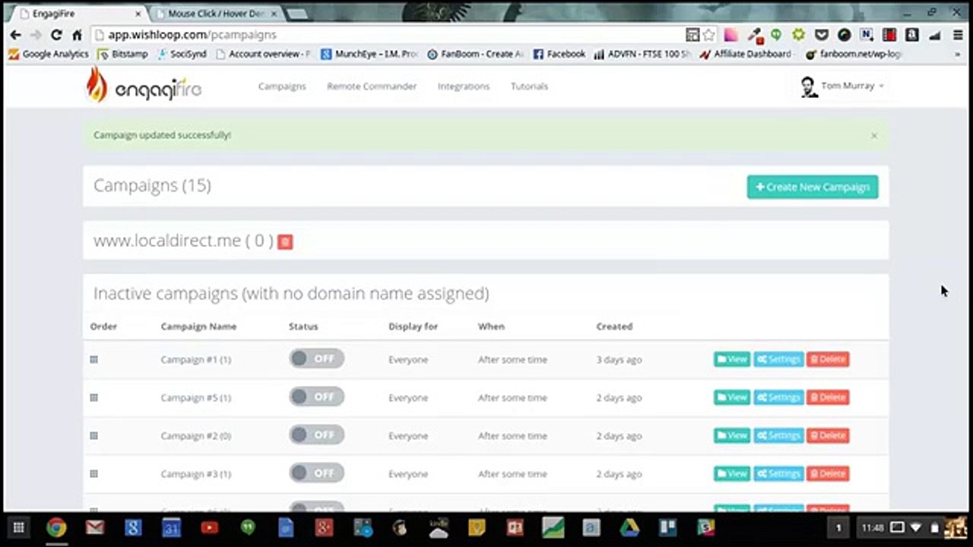The height and width of the screenshot is (547, 973).
Task: Reload the page with the refresh icon
Action: tap(56, 35)
